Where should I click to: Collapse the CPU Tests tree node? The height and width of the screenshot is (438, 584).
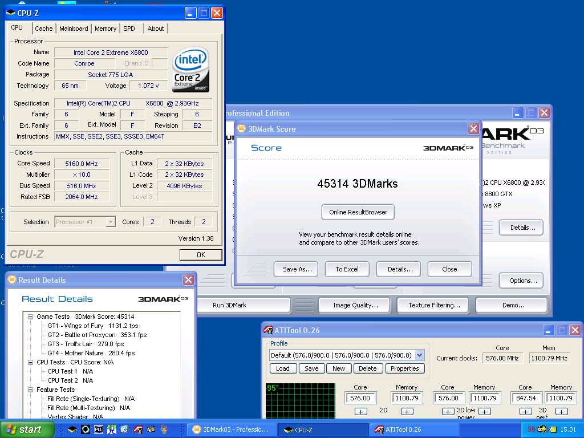coord(31,362)
